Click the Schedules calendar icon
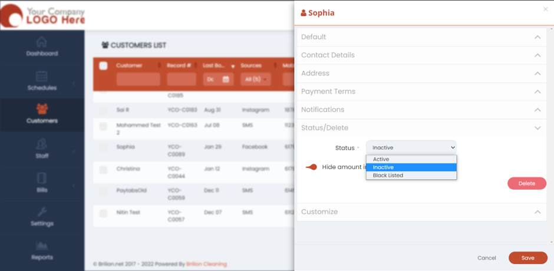This screenshot has width=554, height=271. [42, 77]
